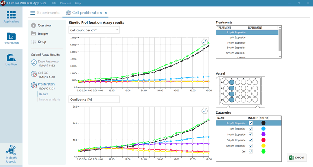This screenshot has height=167, width=313.
Task: Open In-depth Analysis icon
Action: pos(11,154)
